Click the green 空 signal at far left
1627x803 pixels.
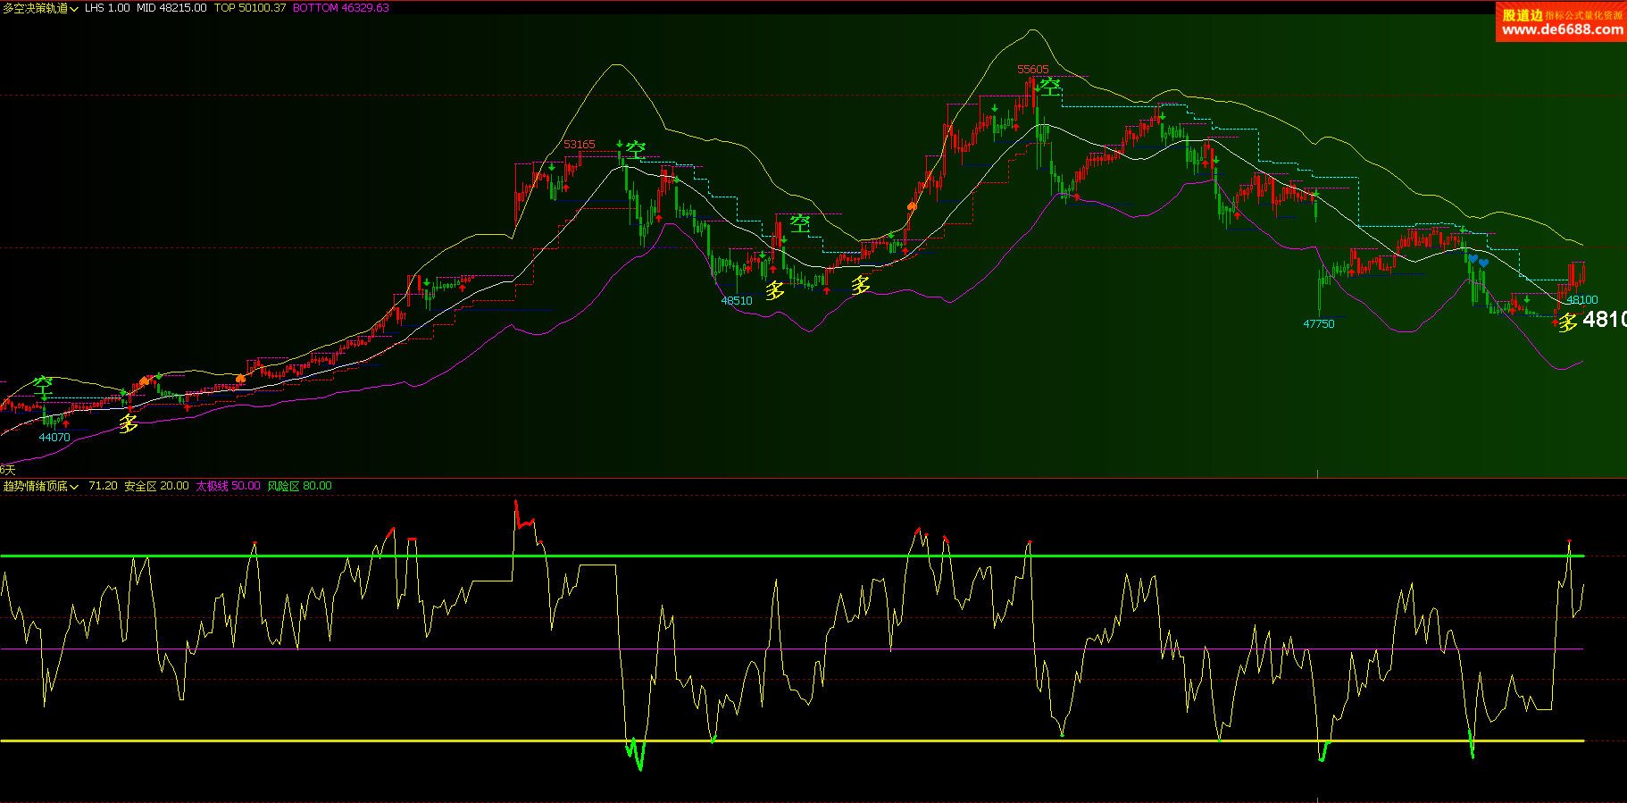[43, 386]
